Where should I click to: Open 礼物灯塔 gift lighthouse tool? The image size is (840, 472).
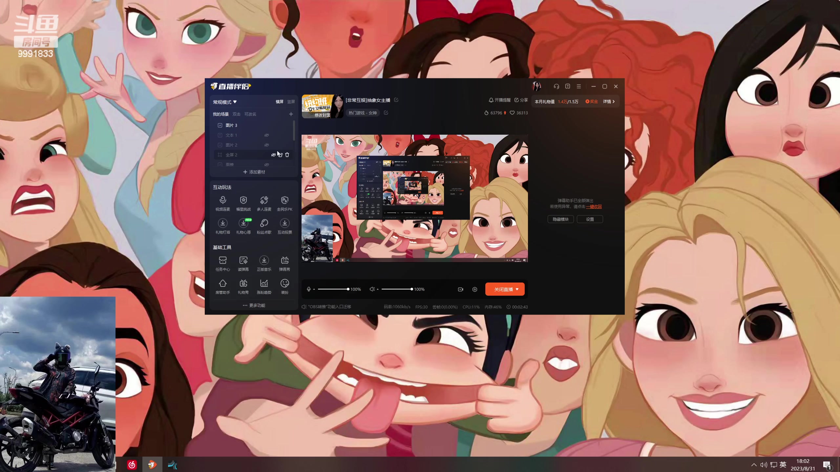222,226
